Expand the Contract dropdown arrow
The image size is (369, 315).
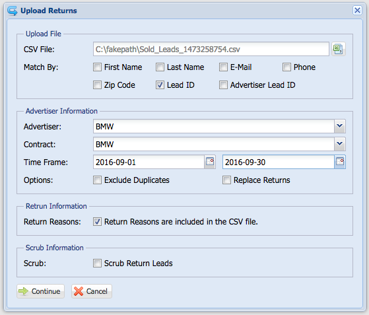(340, 144)
